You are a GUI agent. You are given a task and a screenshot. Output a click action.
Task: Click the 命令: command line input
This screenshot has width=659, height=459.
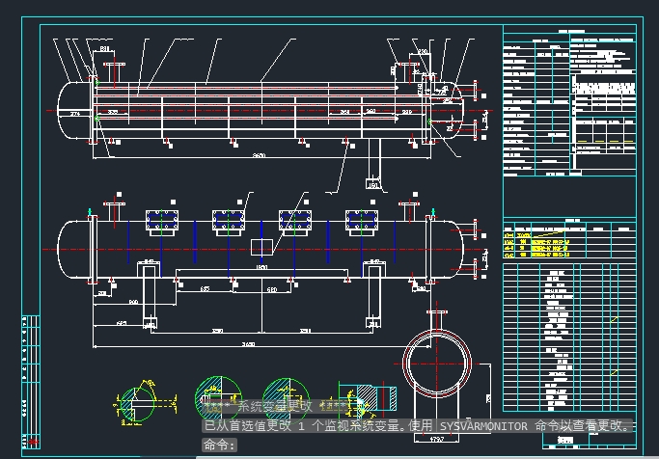point(219,445)
